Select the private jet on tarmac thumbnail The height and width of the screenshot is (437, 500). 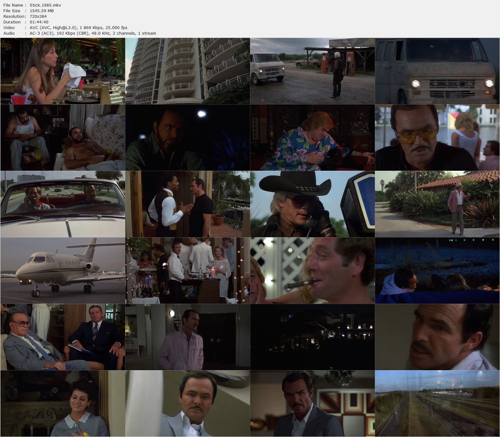pos(62,271)
